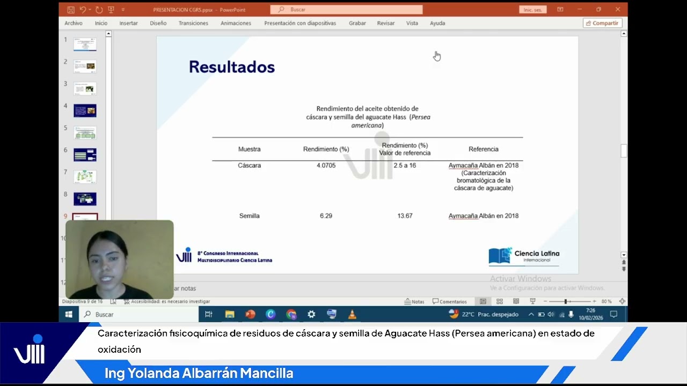Image resolution: width=687 pixels, height=386 pixels.
Task: Select slide 3 thumbnail
Action: [x=85, y=88]
